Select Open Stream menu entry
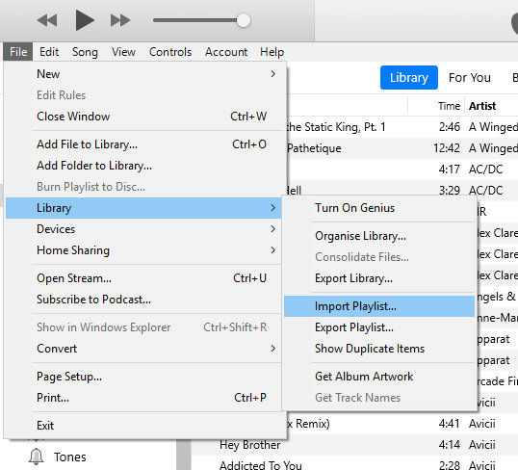 (x=143, y=278)
